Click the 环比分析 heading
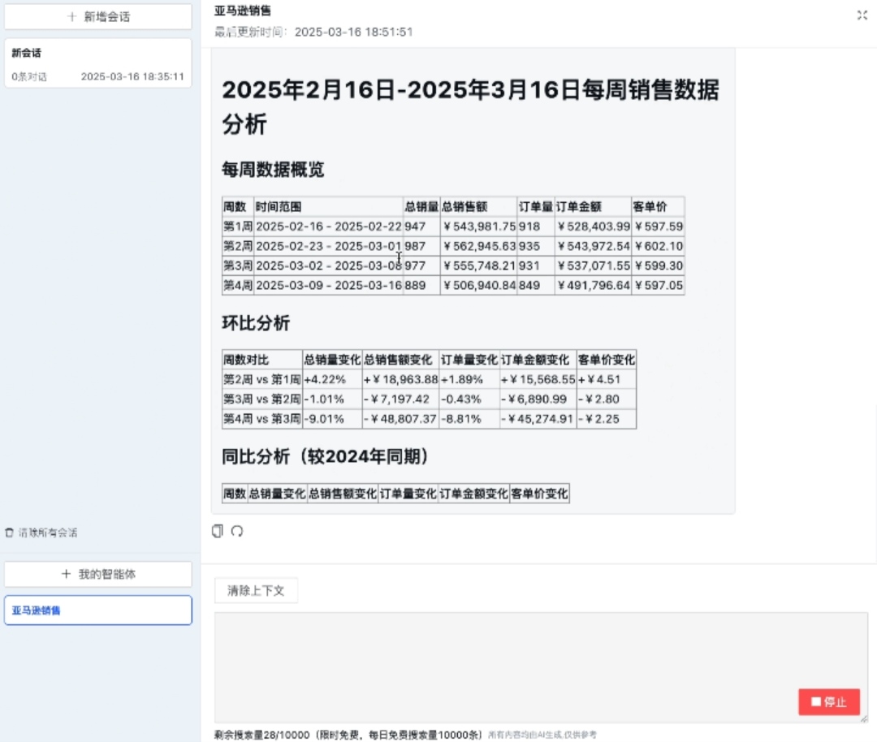The height and width of the screenshot is (742, 877). click(x=256, y=322)
